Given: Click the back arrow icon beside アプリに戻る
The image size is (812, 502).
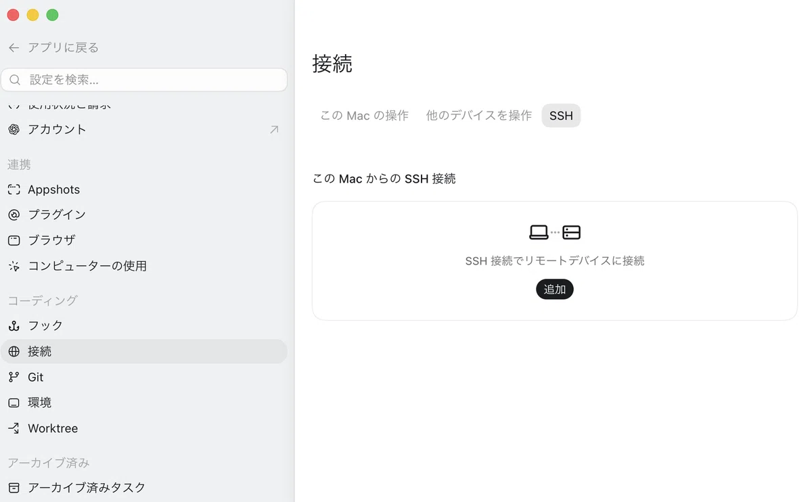Looking at the screenshot, I should pos(14,48).
